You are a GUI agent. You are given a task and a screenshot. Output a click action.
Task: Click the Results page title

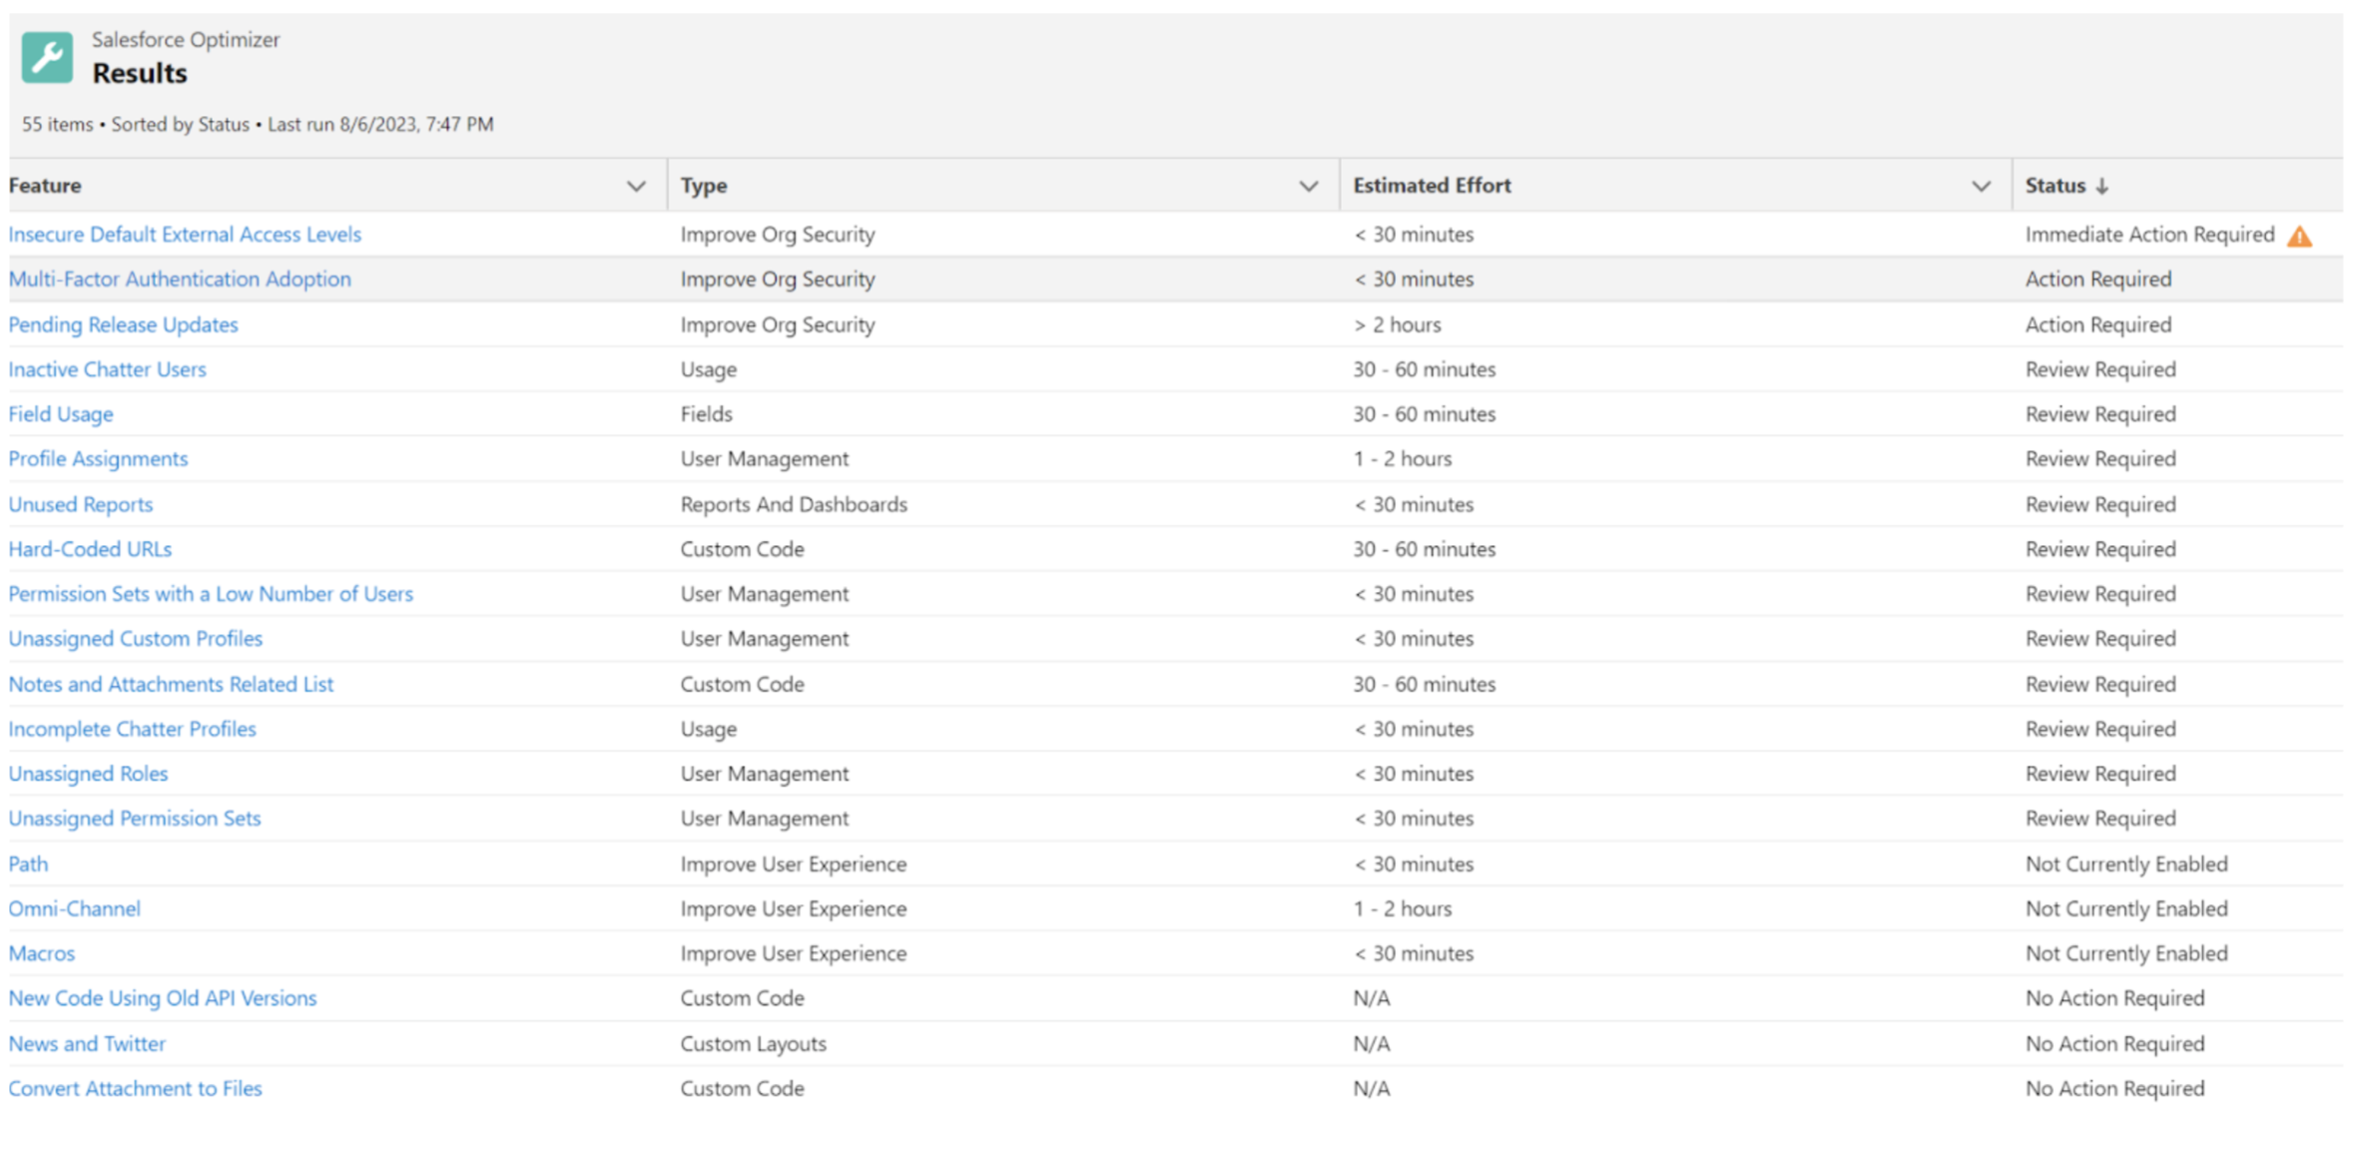(140, 73)
